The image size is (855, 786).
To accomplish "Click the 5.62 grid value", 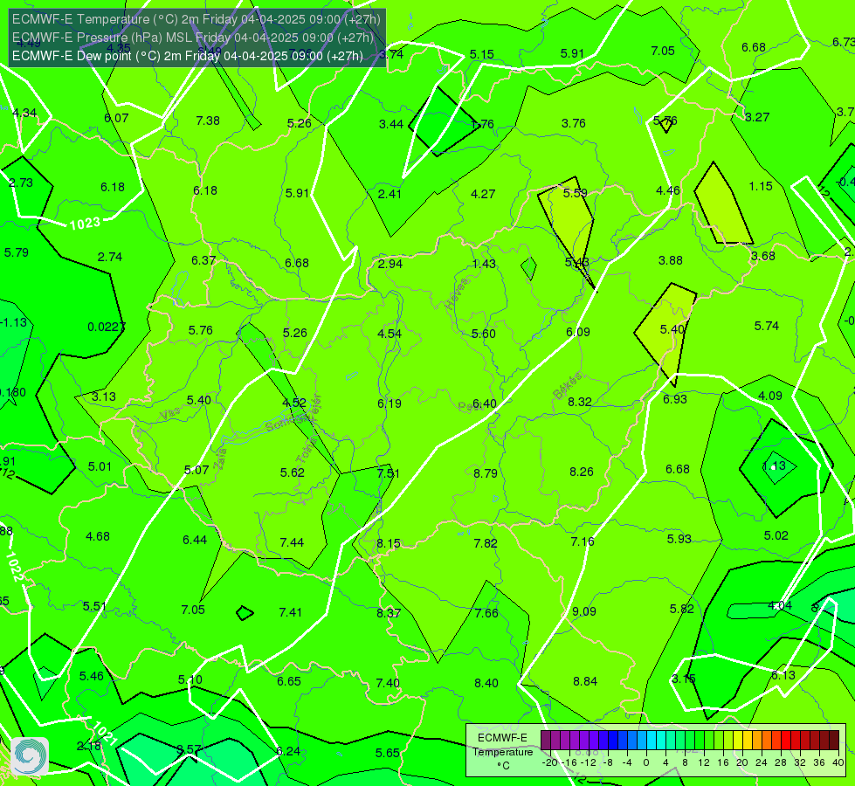I will click(293, 472).
